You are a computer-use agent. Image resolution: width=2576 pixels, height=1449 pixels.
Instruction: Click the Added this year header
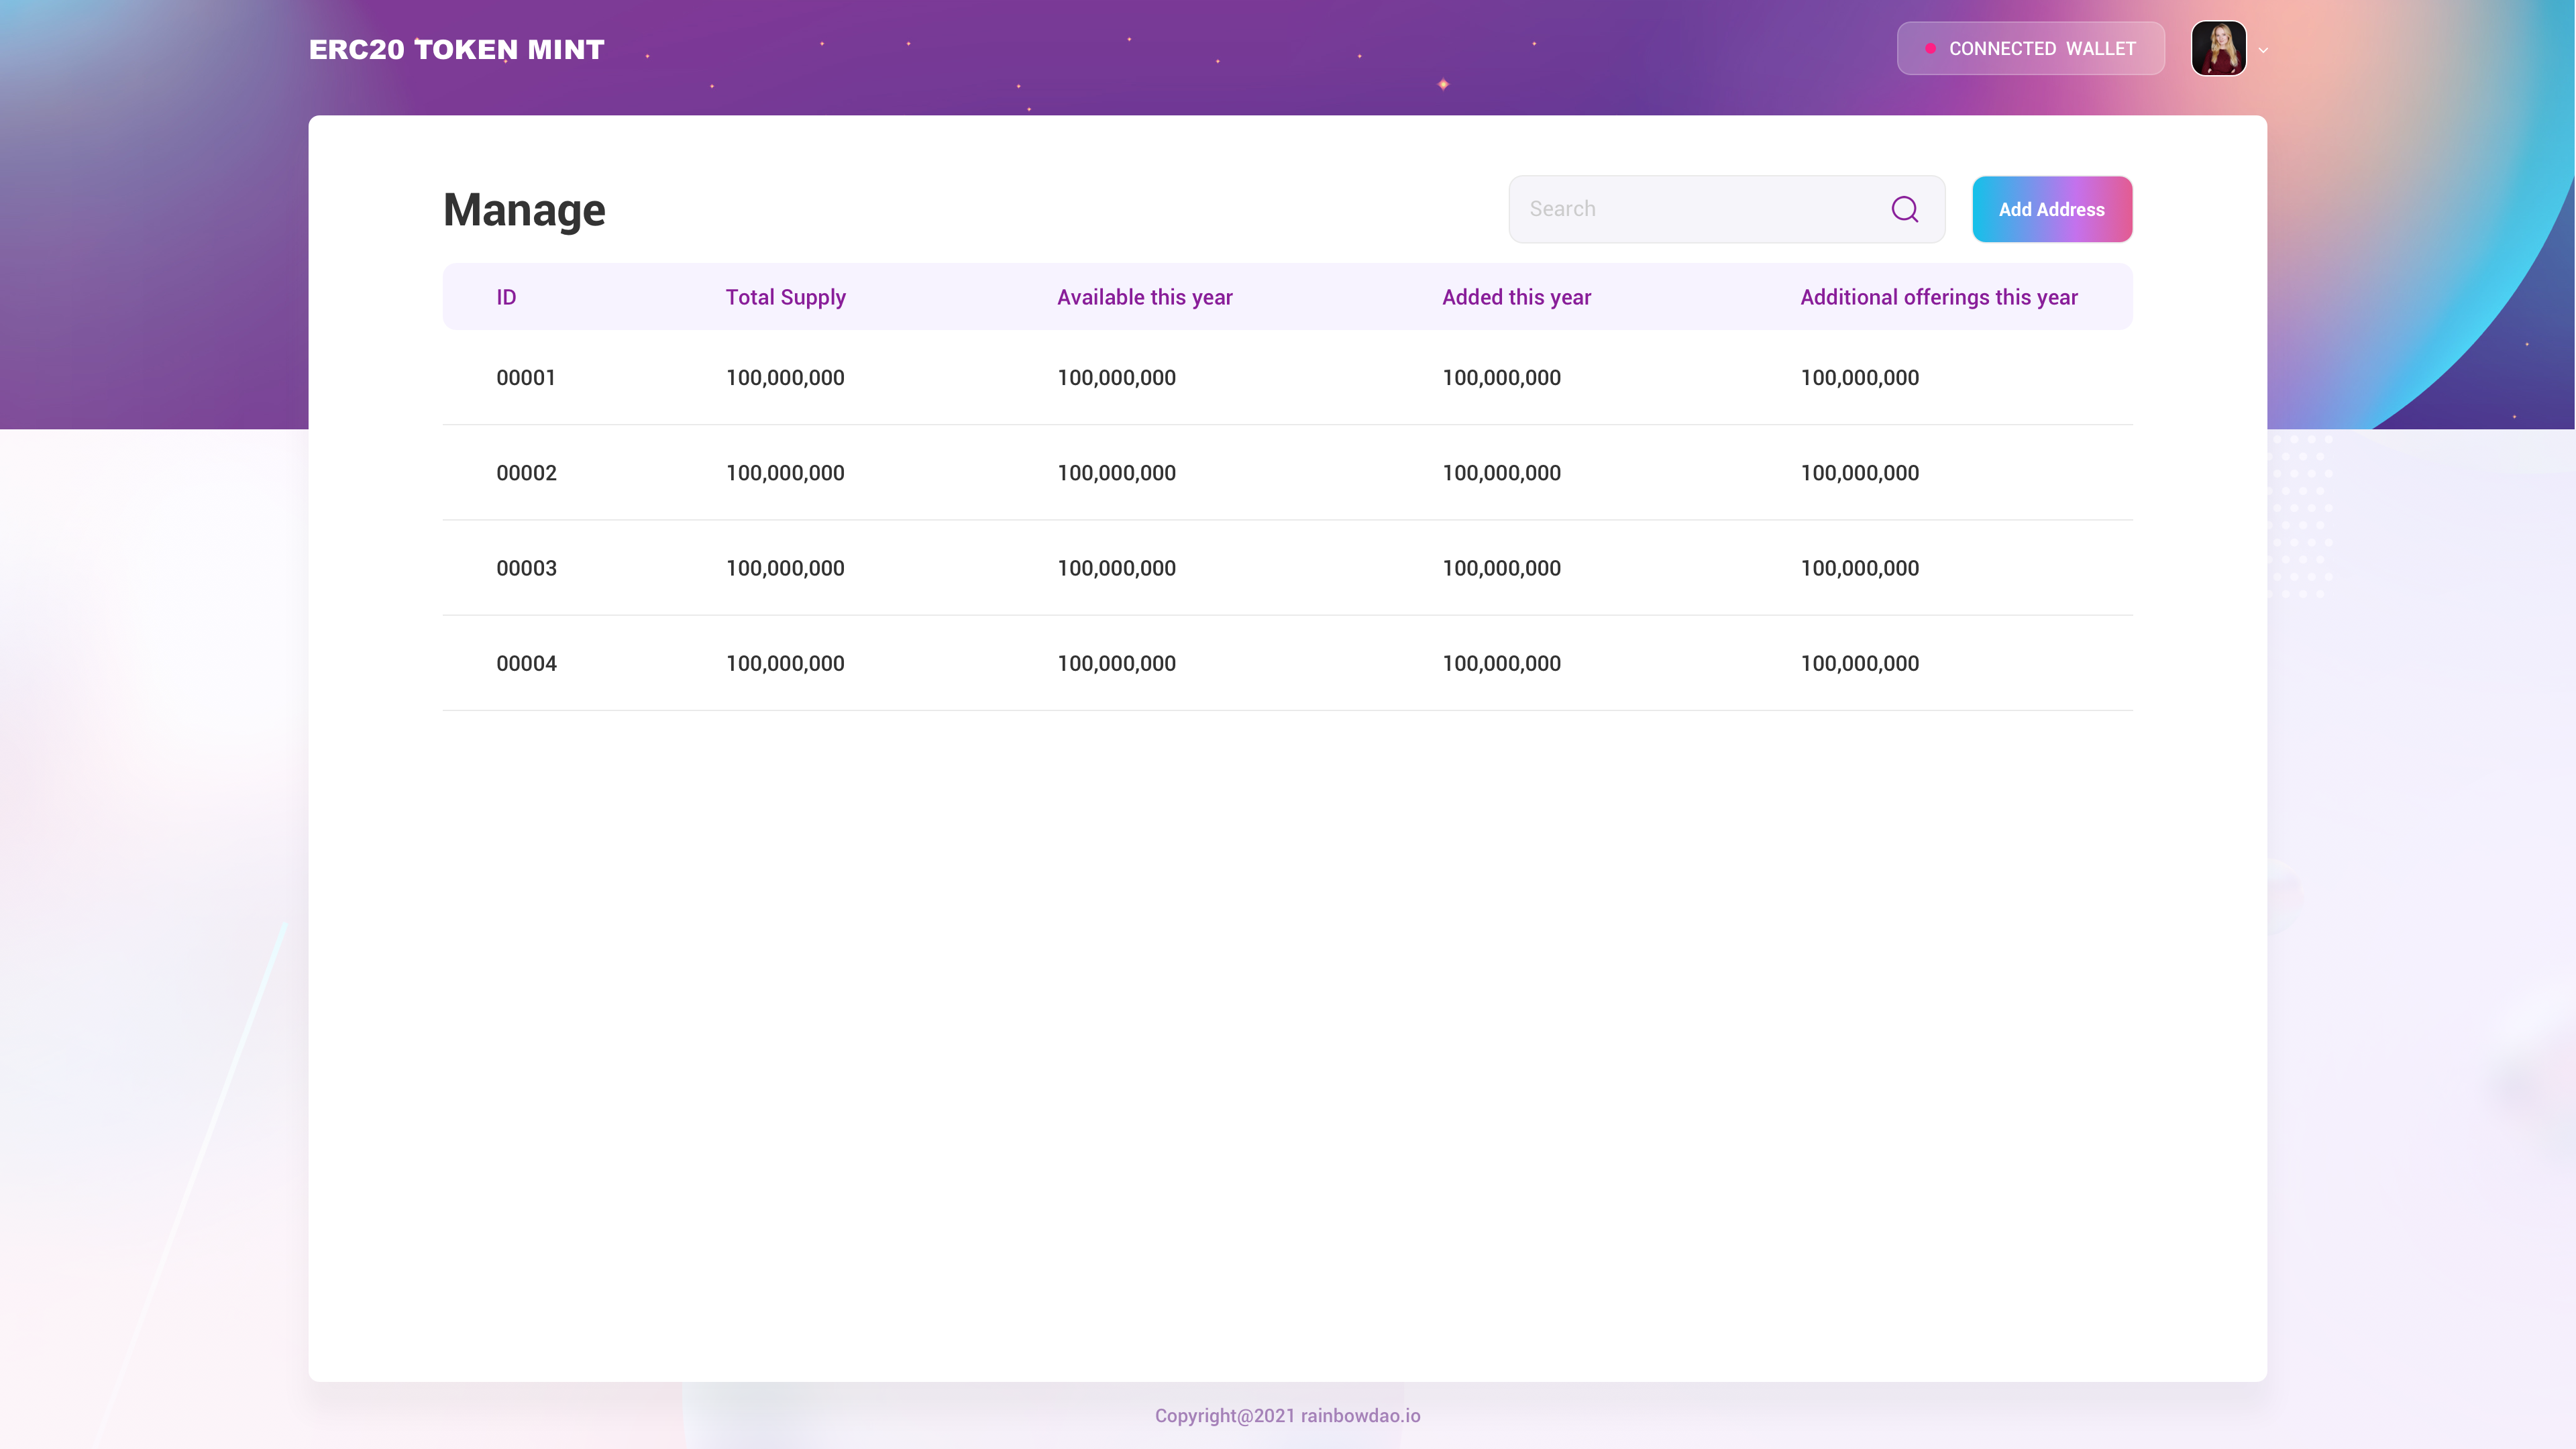coord(1516,297)
